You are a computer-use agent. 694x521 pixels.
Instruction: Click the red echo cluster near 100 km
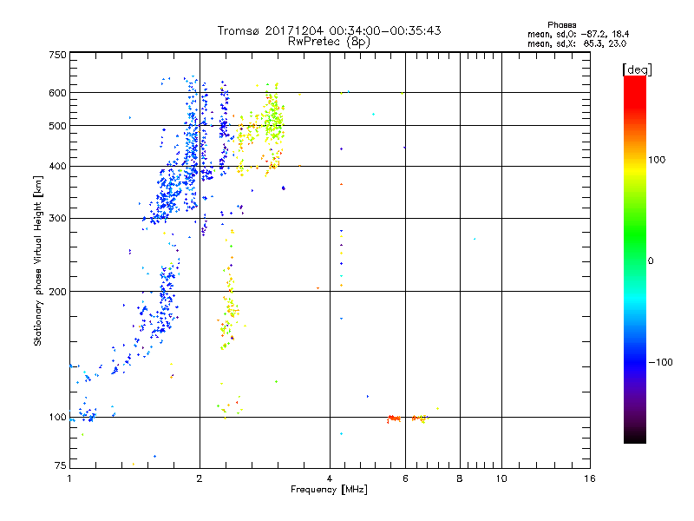(x=394, y=419)
